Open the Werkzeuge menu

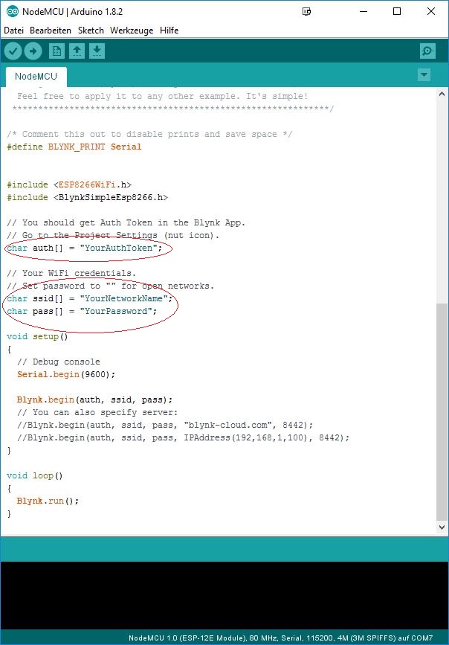(132, 31)
